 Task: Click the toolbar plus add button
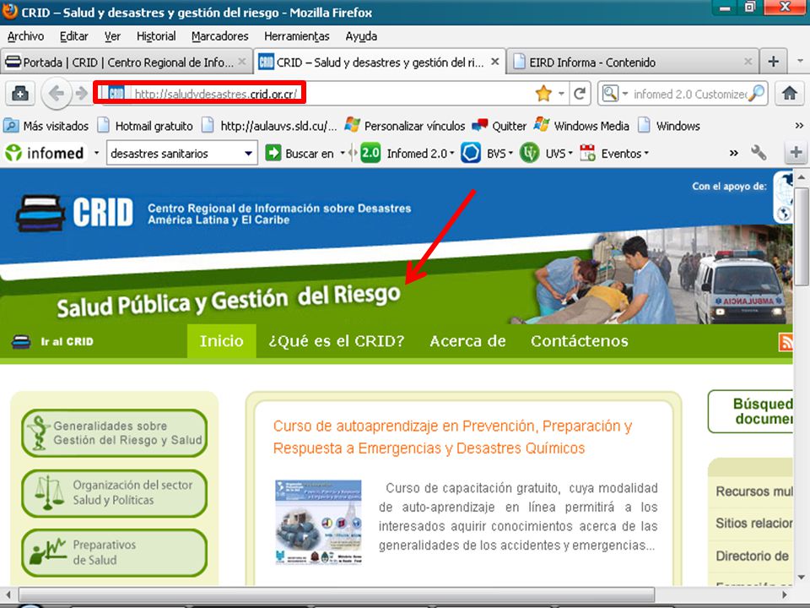tap(796, 153)
